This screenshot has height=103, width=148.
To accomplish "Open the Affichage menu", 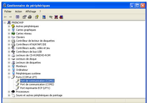I will (x=31, y=12).
